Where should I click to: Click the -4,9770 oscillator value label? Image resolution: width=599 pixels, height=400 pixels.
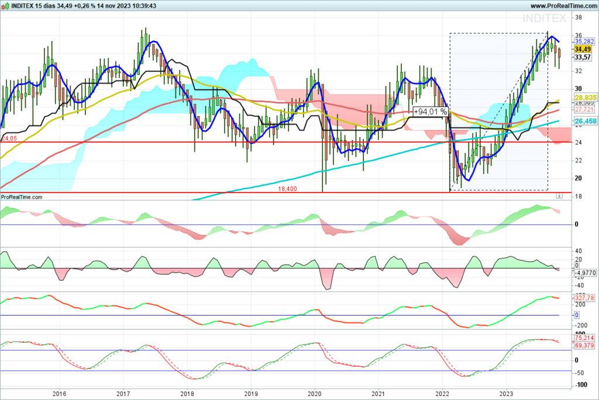tap(585, 273)
